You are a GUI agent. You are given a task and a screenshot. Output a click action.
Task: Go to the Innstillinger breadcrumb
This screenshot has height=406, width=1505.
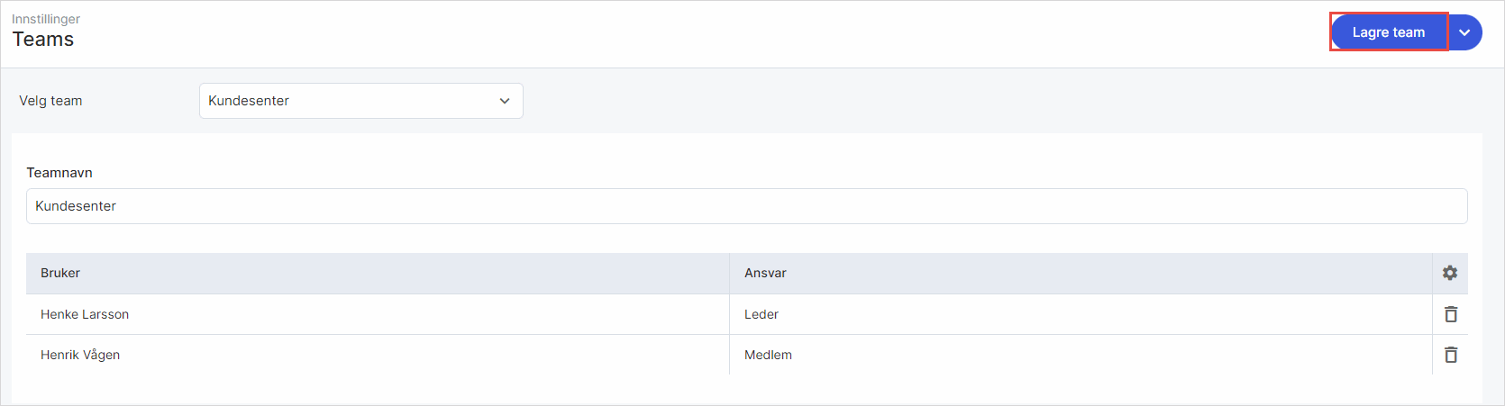[46, 19]
